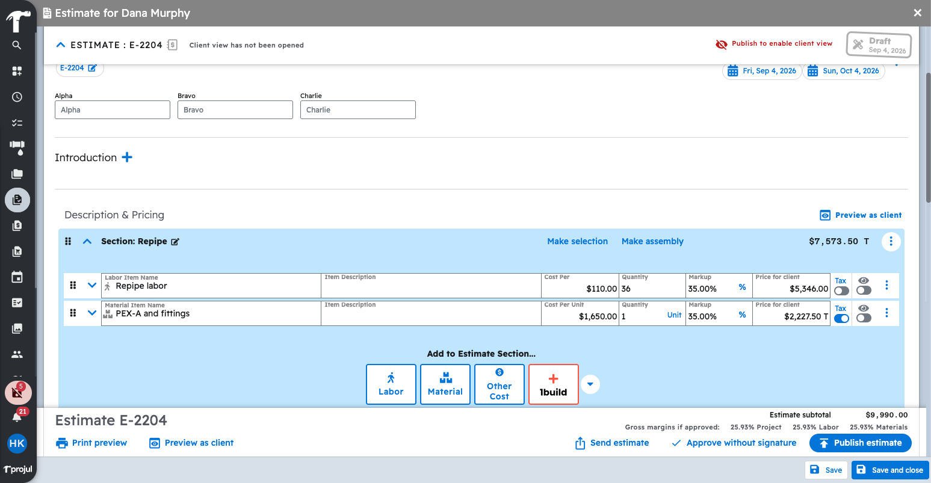The height and width of the screenshot is (483, 931).
Task: Add a Labor item to section
Action: 391,384
